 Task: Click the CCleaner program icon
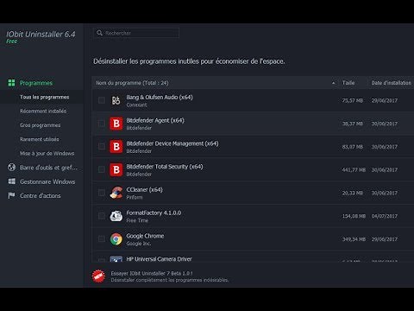click(116, 193)
